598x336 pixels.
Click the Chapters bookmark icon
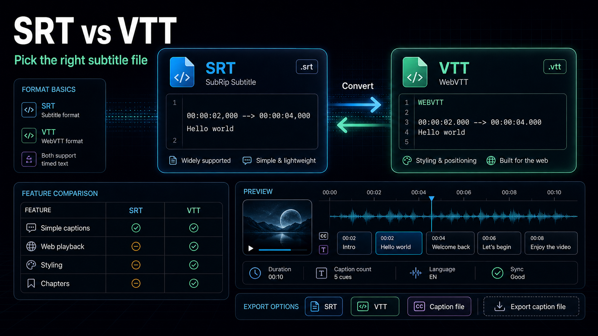coord(31,284)
